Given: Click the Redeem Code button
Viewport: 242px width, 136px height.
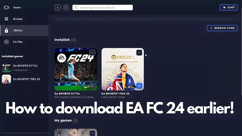Looking at the screenshot, I should pyautogui.click(x=222, y=28).
